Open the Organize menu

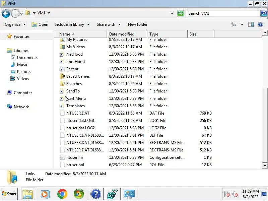point(15,24)
